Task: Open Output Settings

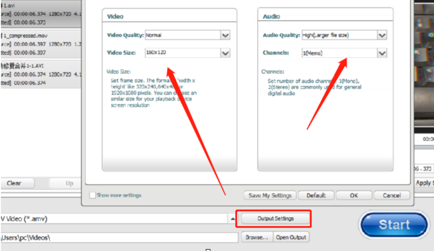Action: pos(275,218)
